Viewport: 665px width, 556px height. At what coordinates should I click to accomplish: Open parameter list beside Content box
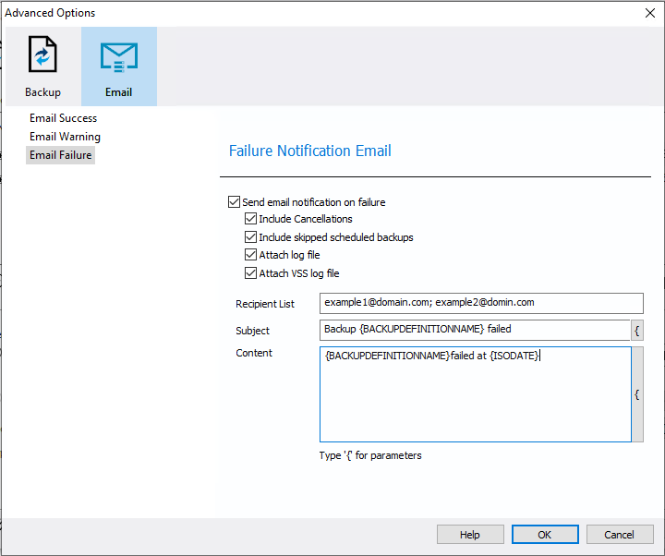pos(637,394)
